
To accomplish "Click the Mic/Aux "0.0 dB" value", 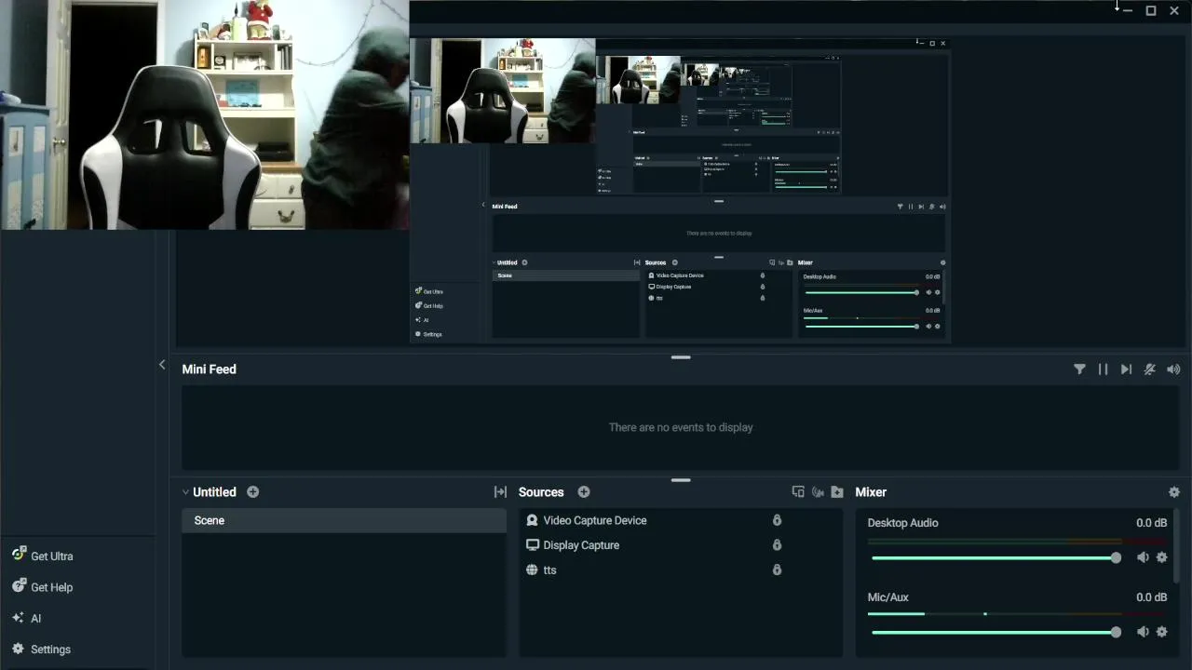I will 1151,597.
